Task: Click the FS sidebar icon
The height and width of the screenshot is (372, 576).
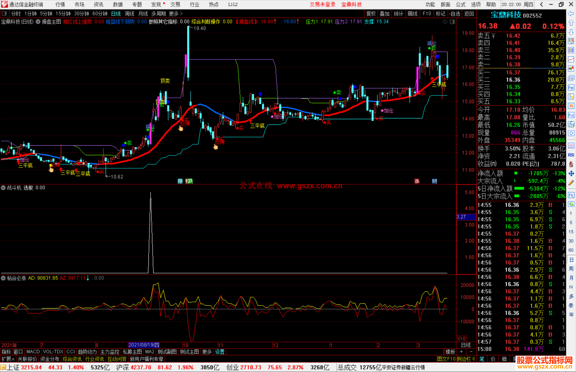Action: [571, 195]
